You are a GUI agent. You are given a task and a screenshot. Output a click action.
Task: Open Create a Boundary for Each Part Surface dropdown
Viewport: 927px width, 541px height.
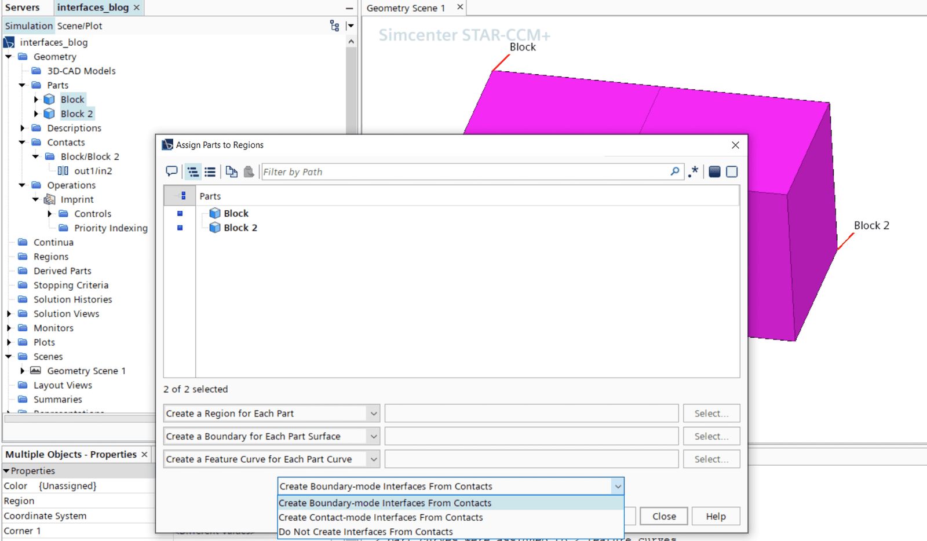pos(374,436)
